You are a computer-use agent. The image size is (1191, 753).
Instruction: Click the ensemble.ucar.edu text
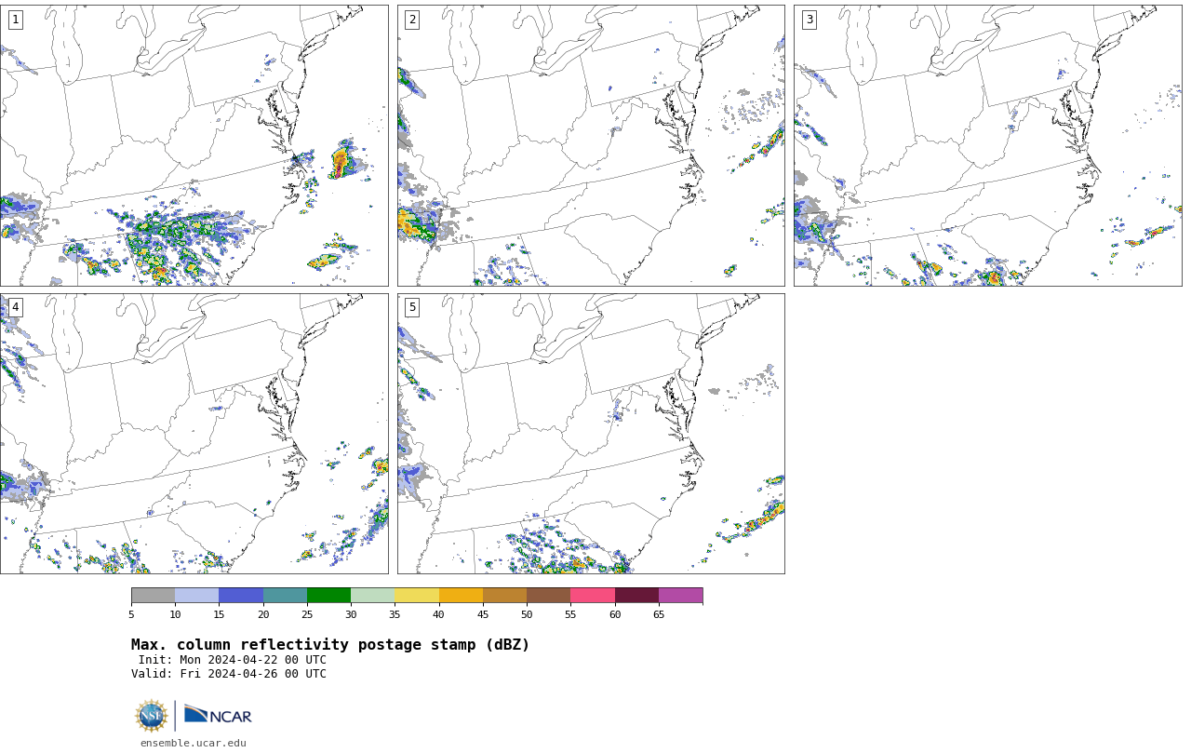click(194, 743)
